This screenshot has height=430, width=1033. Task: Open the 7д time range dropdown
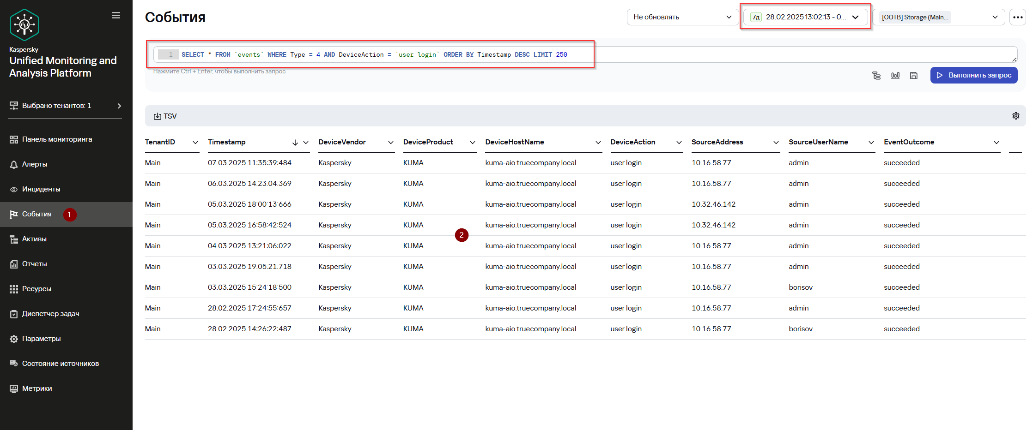805,17
